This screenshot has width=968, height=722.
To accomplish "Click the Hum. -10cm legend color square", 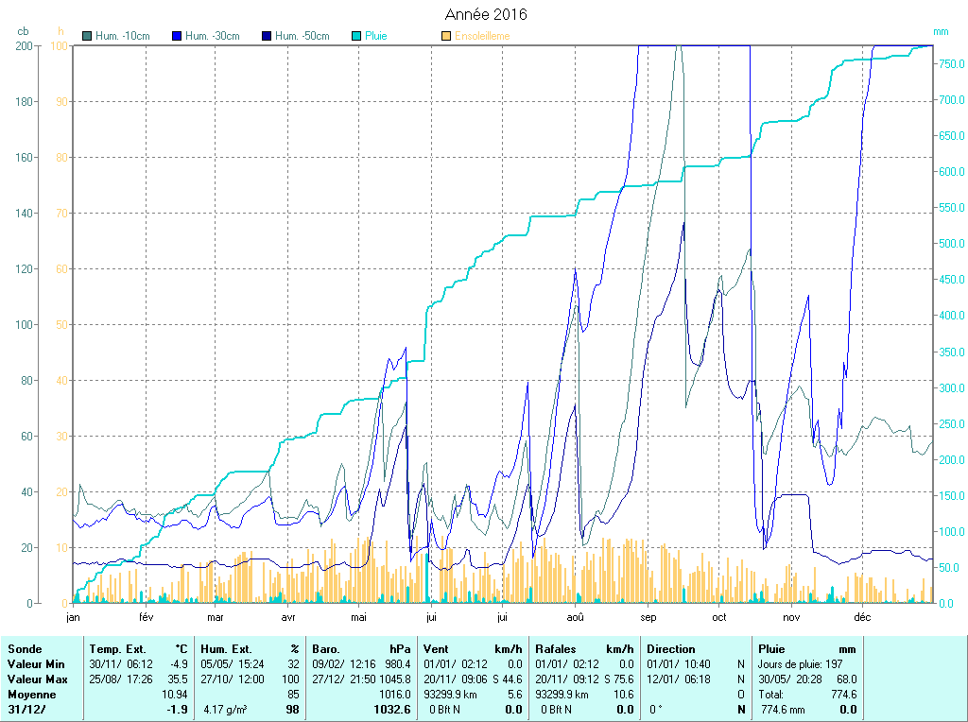I will [88, 36].
